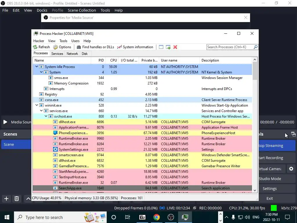Image resolution: width=297 pixels, height=223 pixels.
Task: Play the Media Source in OBS
Action: click(x=5, y=122)
